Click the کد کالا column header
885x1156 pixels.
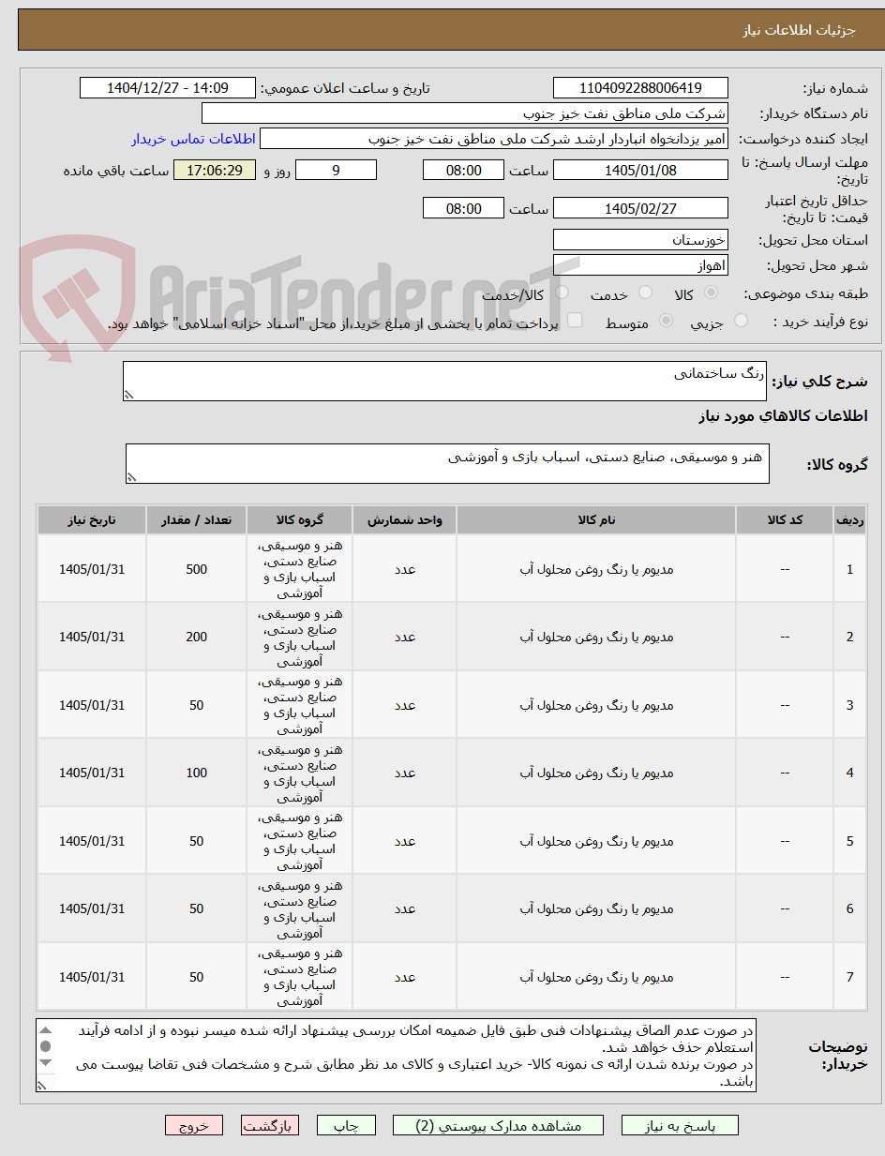pyautogui.click(x=785, y=519)
